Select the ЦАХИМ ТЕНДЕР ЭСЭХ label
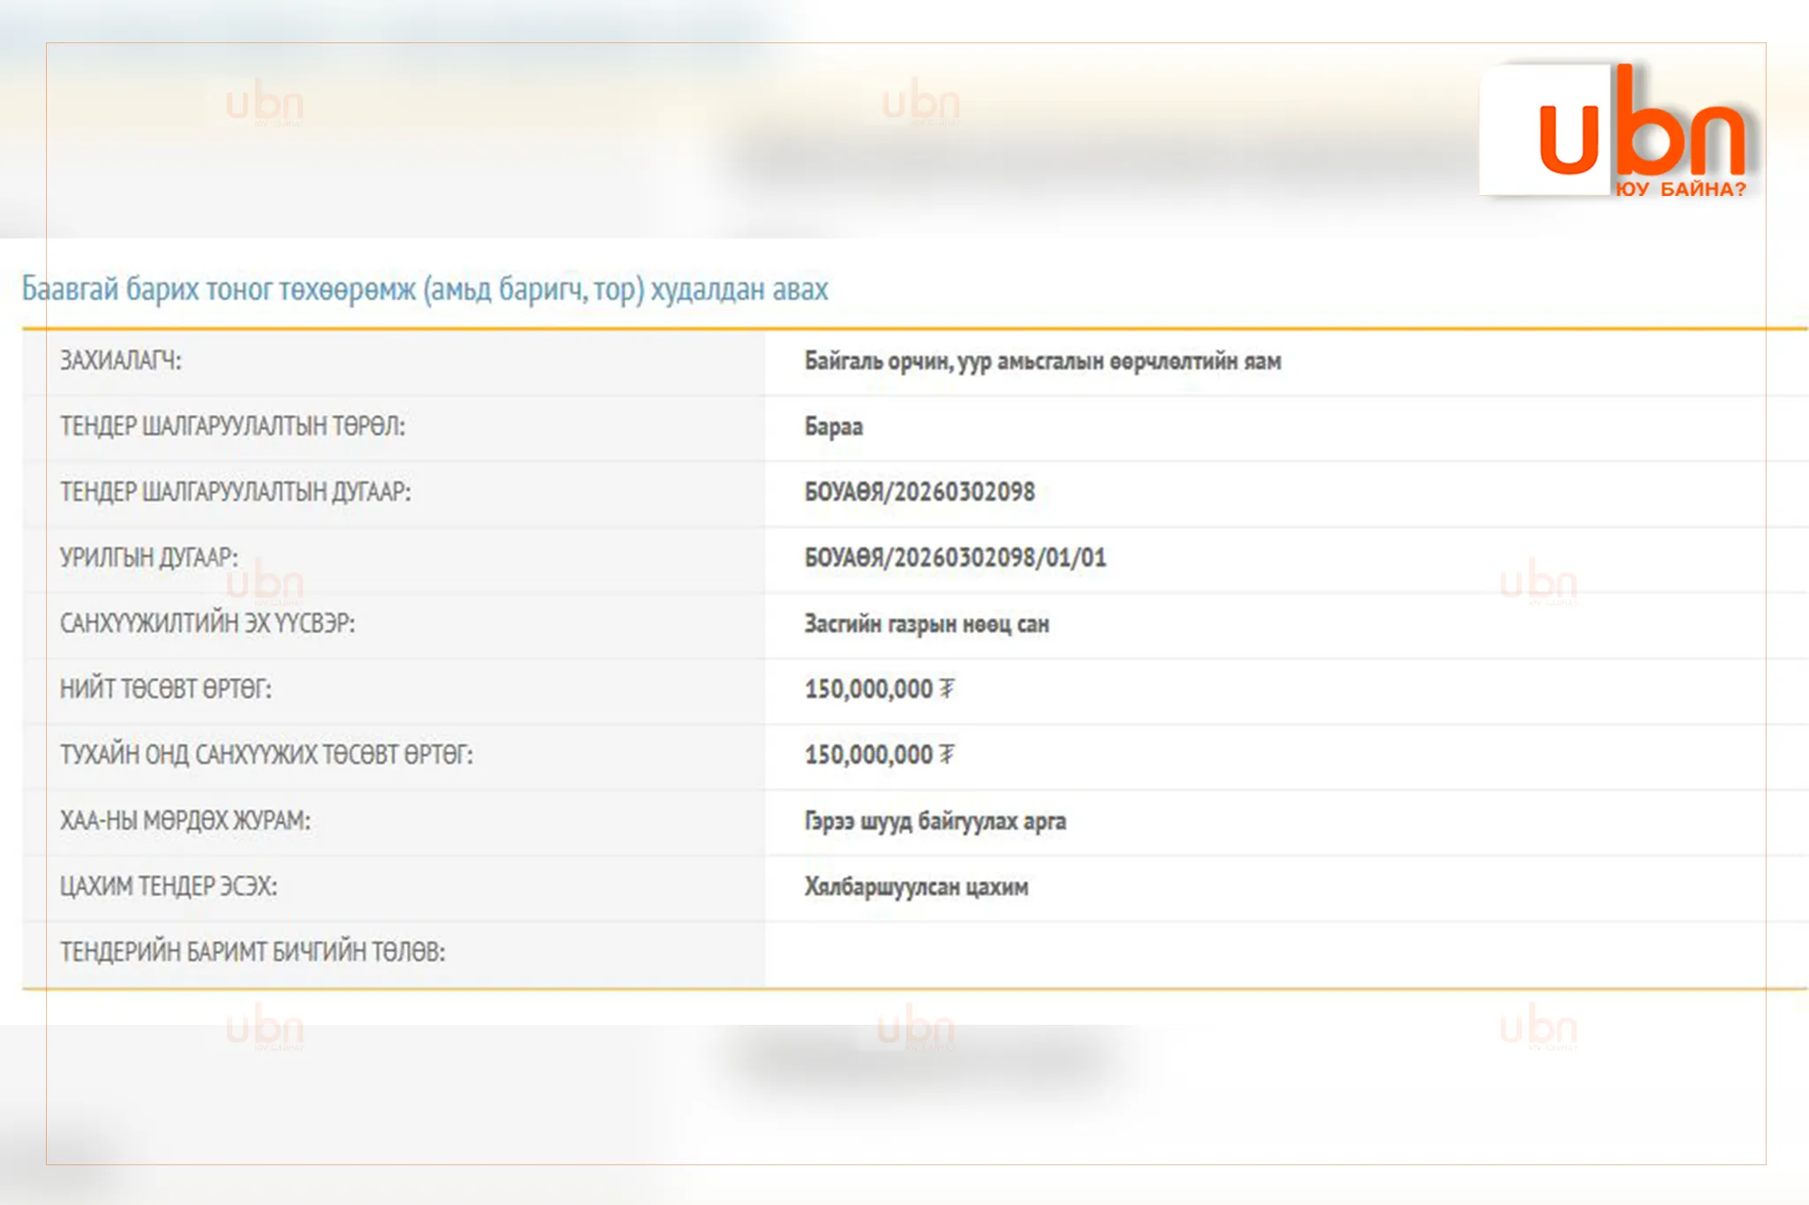Image resolution: width=1809 pixels, height=1205 pixels. point(168,886)
